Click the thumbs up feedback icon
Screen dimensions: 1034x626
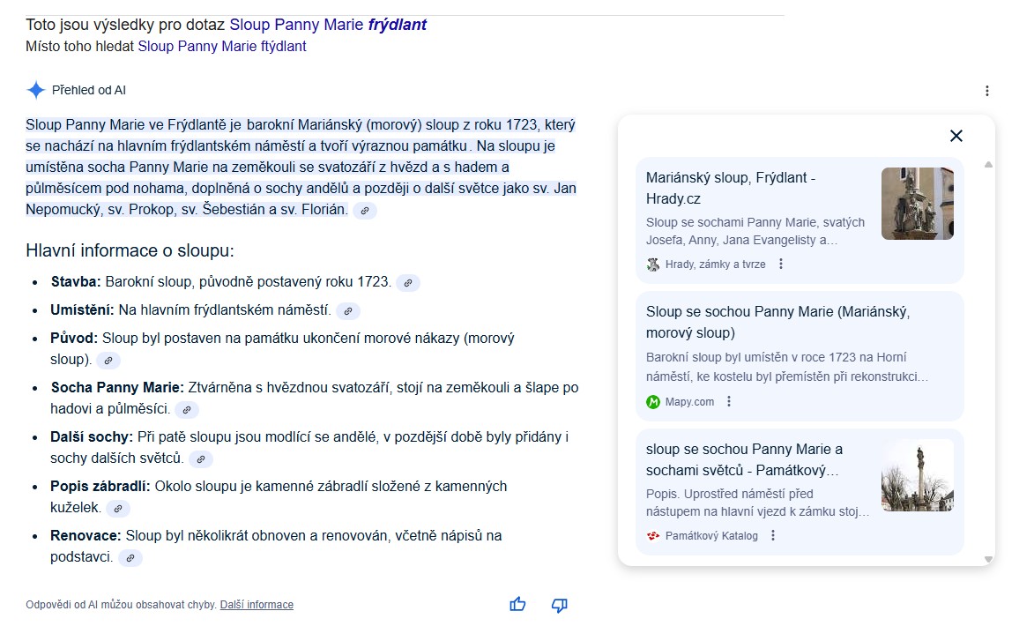(517, 604)
